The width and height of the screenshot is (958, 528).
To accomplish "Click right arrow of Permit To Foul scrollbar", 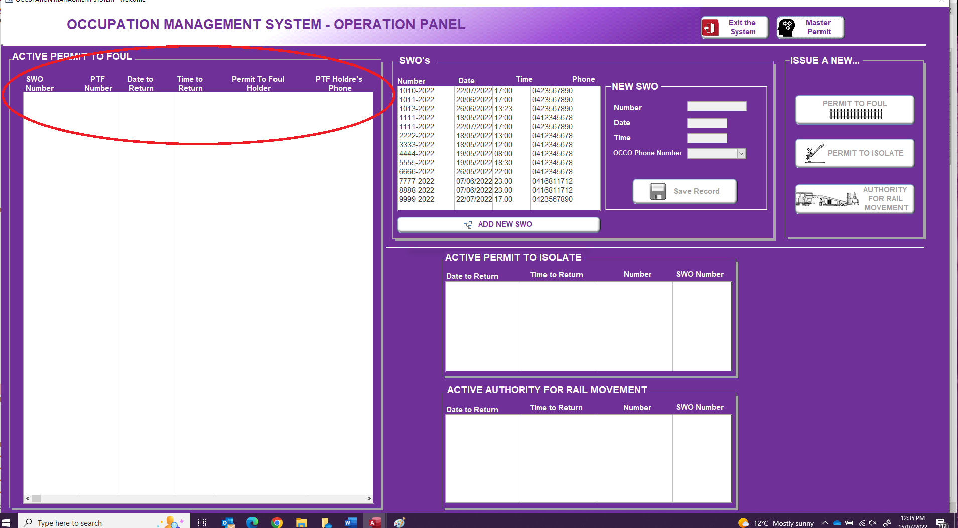I will point(369,499).
